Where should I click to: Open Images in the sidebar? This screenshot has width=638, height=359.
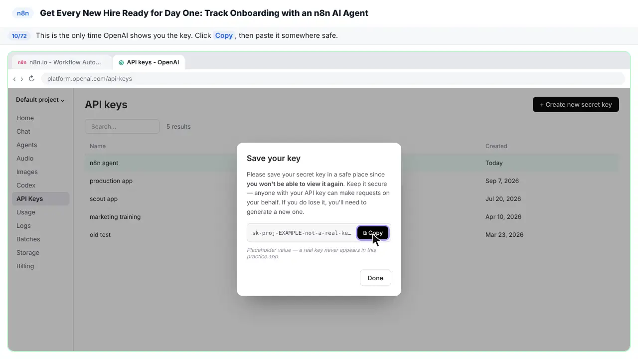click(x=40, y=172)
